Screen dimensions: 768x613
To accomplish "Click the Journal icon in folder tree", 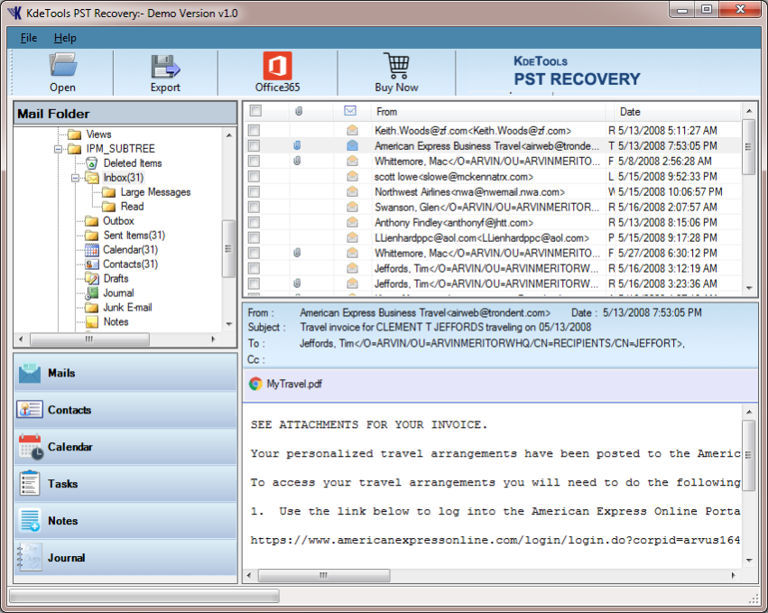I will coord(91,293).
